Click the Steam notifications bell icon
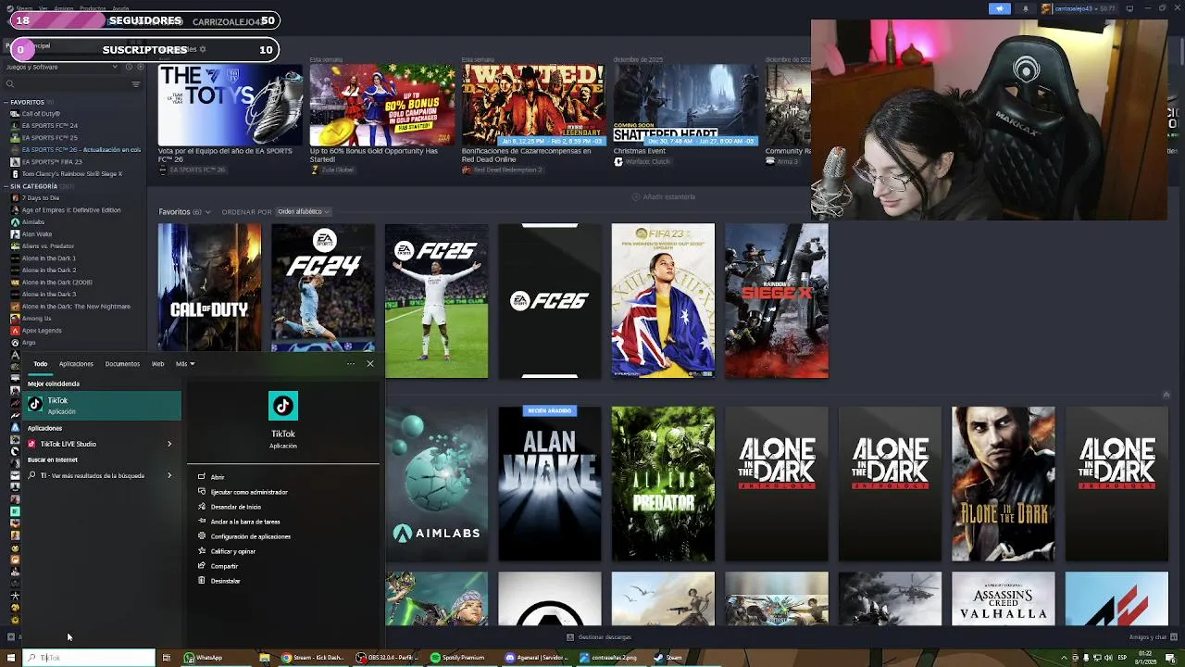 [x=1025, y=8]
